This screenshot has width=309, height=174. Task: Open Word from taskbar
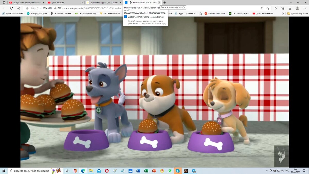click(x=138, y=171)
